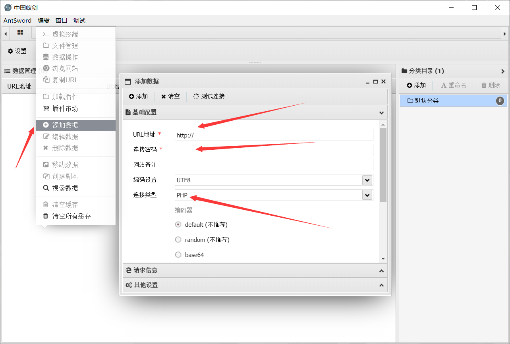Choose 复制URL menu entry
The height and width of the screenshot is (344, 510).
(76, 80)
